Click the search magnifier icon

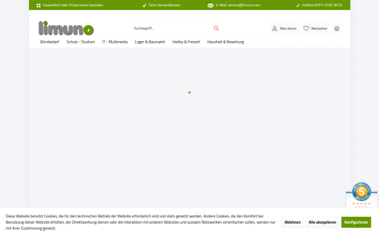(216, 28)
